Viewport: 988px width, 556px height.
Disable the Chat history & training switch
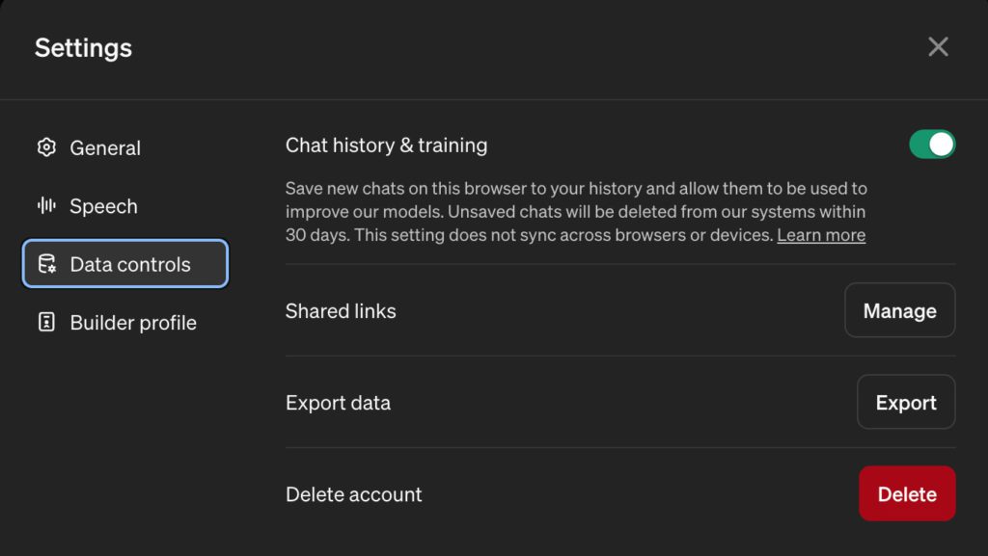point(931,145)
